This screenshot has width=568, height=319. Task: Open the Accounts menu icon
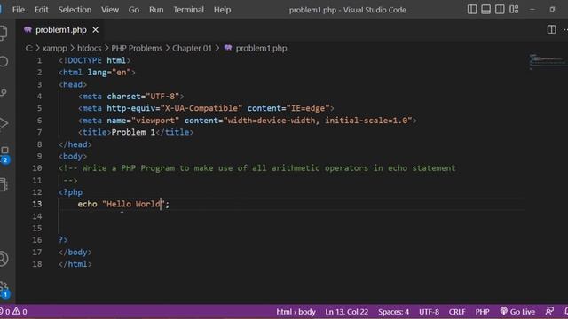click(4, 259)
